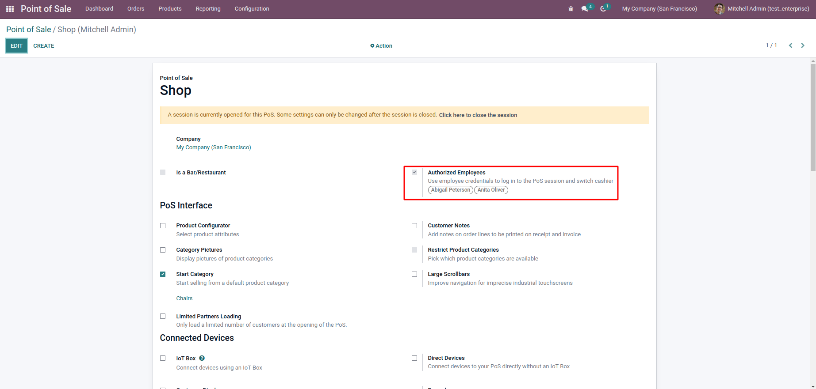Open the apps grid menu icon

pyautogui.click(x=10, y=9)
